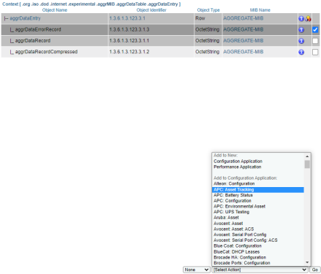
Task: Click the colored icon beside aggrDataEntry info
Action: coord(308,18)
